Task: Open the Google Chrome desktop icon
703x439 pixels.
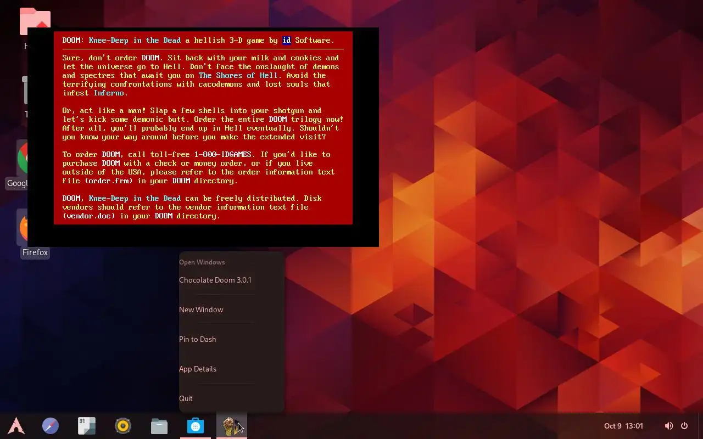Action: 22,158
